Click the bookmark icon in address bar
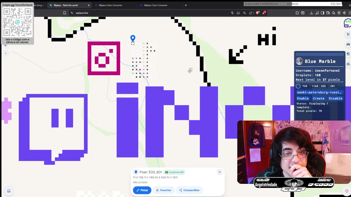351x197 pixels. pyautogui.click(x=64, y=13)
